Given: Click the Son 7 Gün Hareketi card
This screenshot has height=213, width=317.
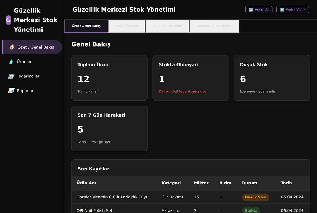Looking at the screenshot, I should click(x=109, y=129).
